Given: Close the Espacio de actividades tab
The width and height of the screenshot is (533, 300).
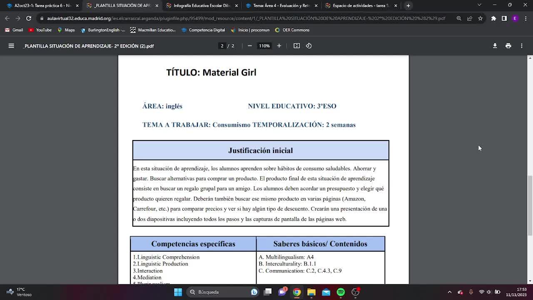Looking at the screenshot, I should 396,6.
